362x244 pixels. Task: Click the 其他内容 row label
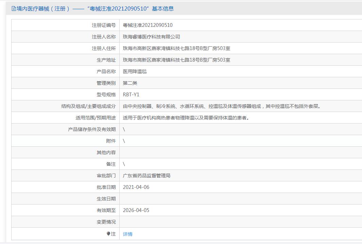pos(106,152)
